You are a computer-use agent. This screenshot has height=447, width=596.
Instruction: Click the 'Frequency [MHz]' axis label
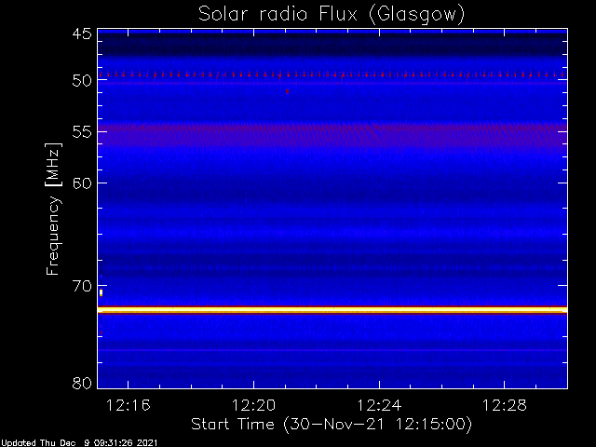click(x=53, y=209)
